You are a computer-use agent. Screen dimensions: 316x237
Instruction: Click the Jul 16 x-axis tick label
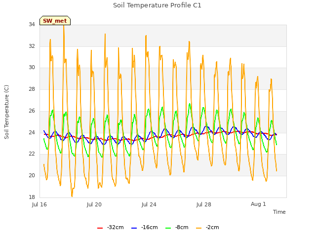pos(39,204)
